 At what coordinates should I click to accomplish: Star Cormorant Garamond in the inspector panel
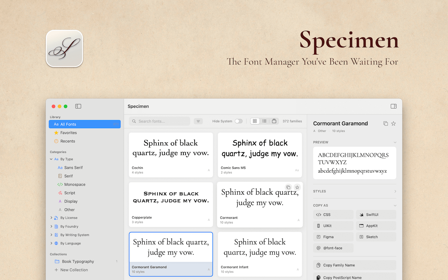[393, 123]
